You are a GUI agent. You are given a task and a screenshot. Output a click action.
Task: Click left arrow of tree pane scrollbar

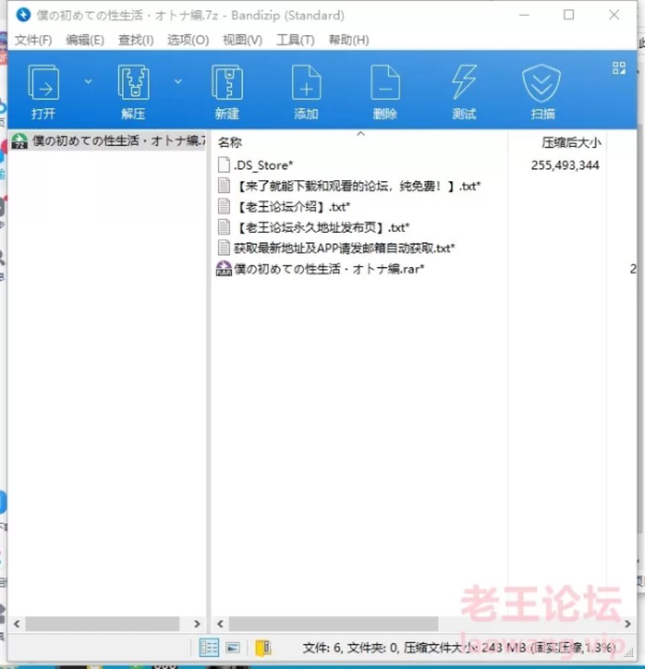tap(17, 624)
